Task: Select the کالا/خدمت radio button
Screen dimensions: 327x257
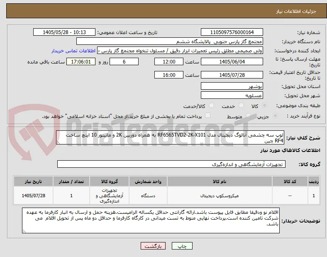Action: click(212, 105)
